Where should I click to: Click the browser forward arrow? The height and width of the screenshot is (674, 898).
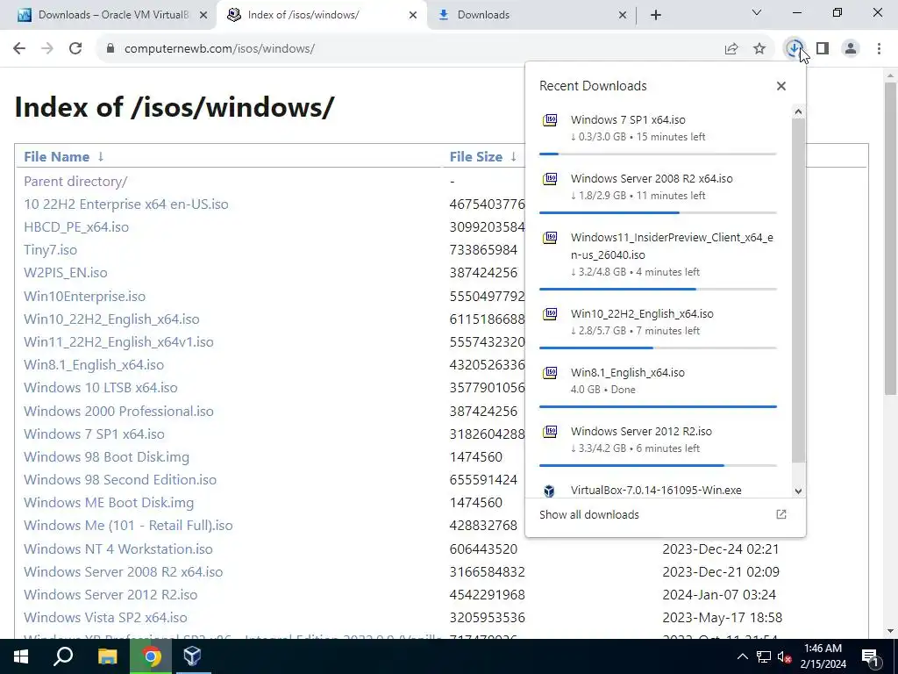click(x=47, y=48)
